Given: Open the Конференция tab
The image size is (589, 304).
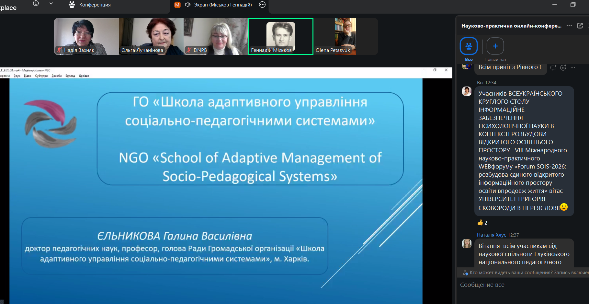Looking at the screenshot, I should point(90,5).
